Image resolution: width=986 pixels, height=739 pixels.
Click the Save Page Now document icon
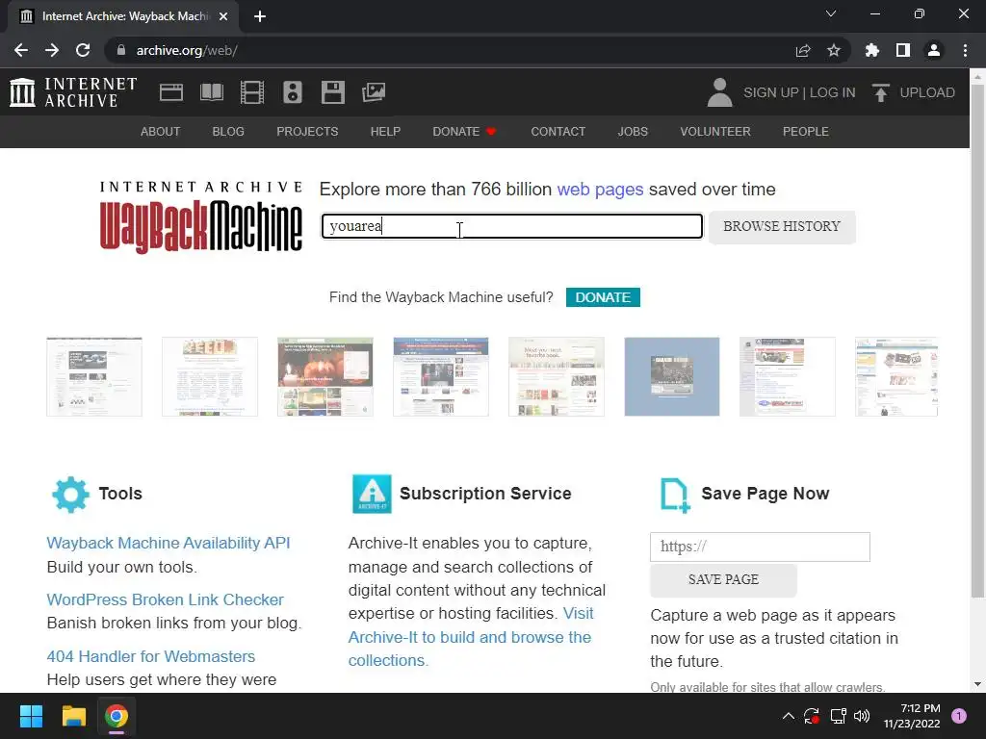pos(675,496)
